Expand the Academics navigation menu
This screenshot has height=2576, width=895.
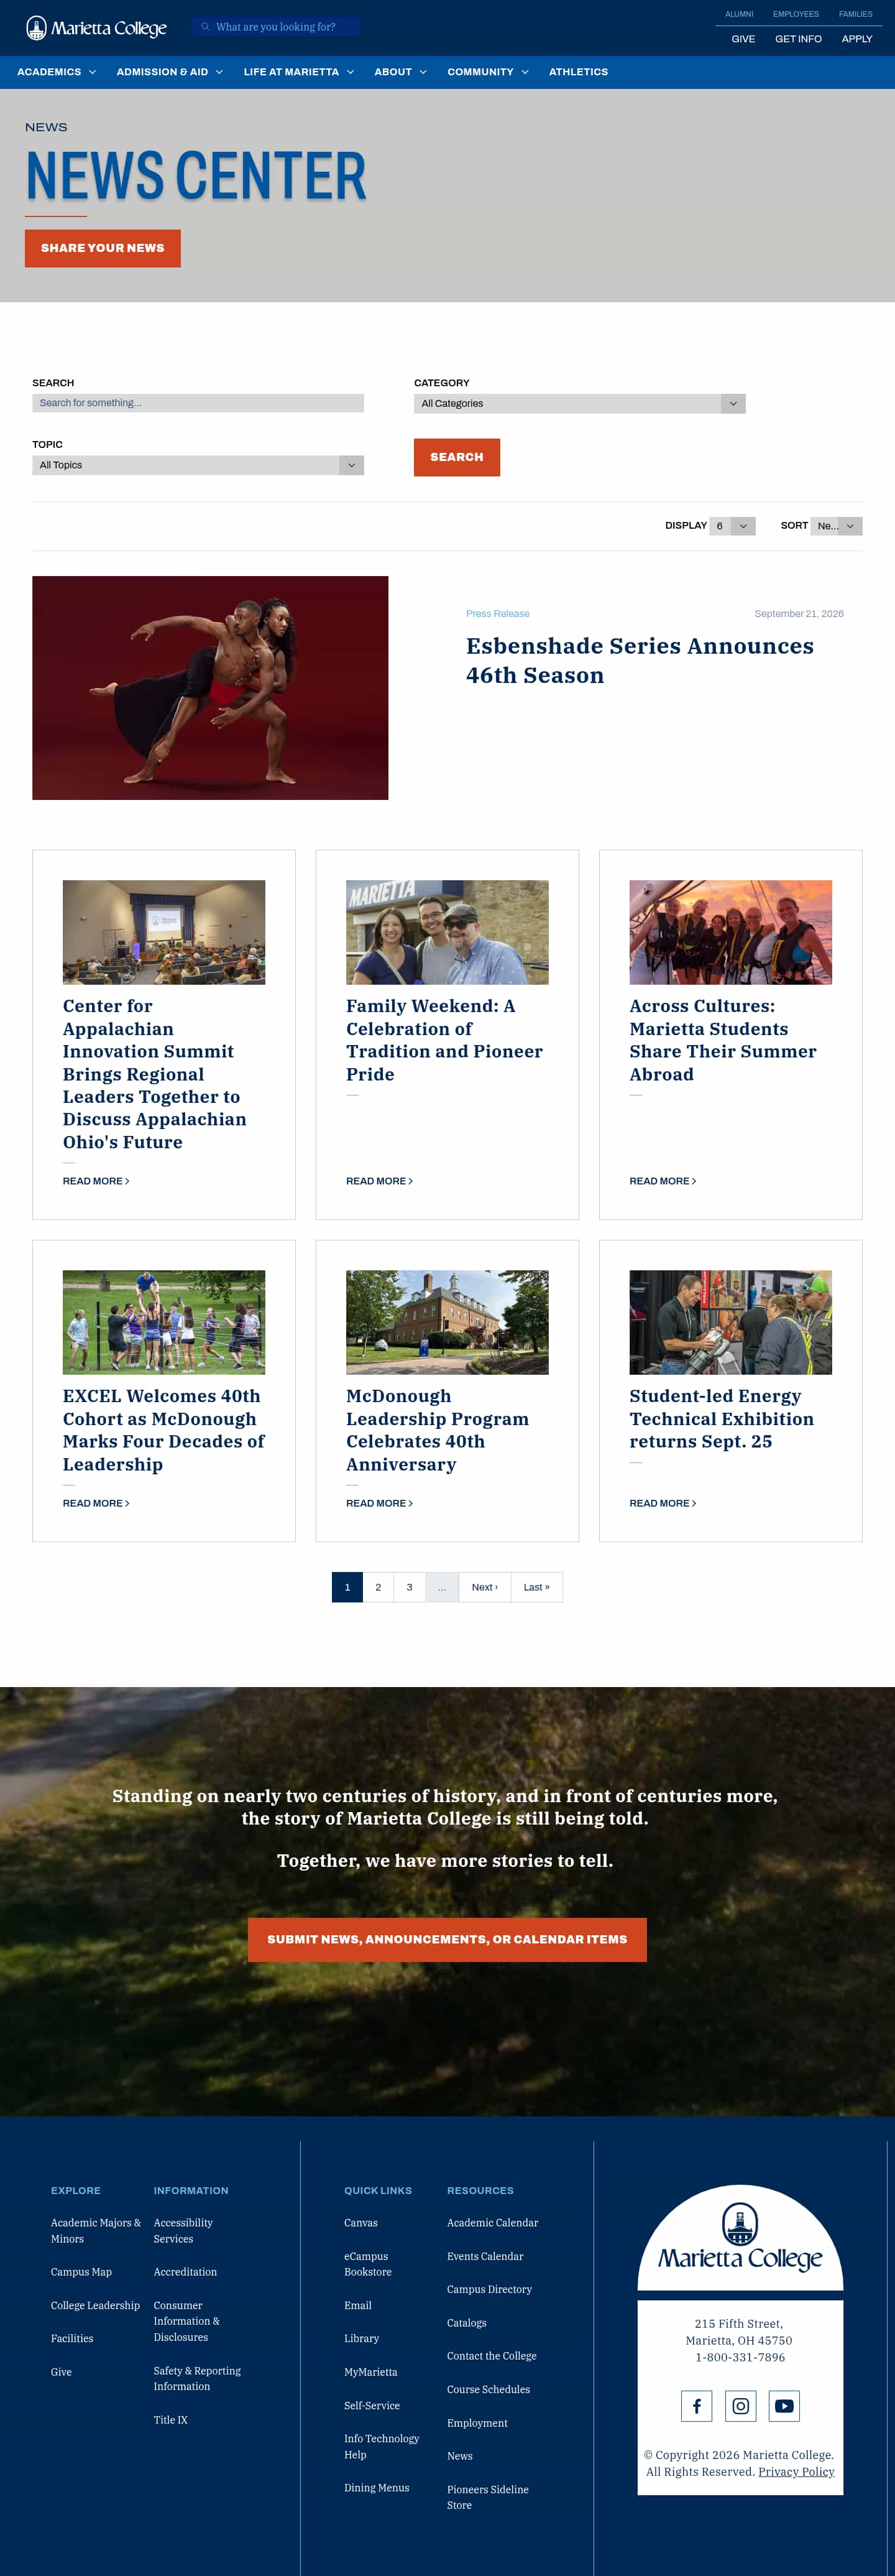[57, 72]
